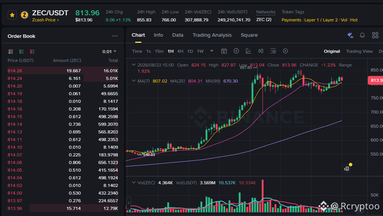Open the 0.01 price grouping dropdown

pyautogui.click(x=109, y=52)
